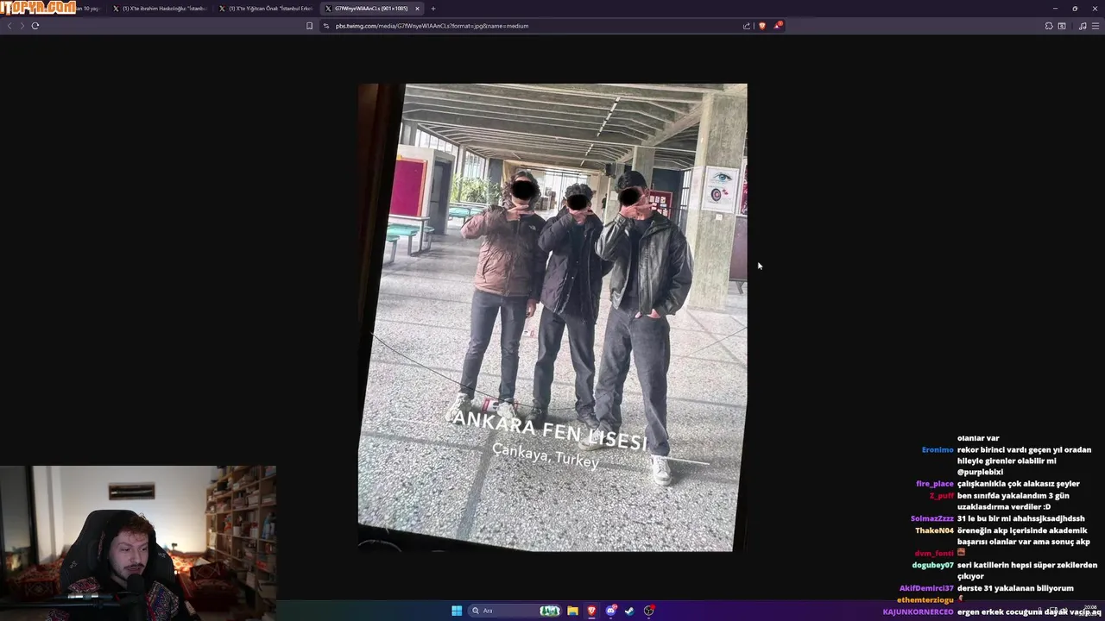Open Discord from the taskbar
This screenshot has width=1105, height=621.
pyautogui.click(x=611, y=611)
